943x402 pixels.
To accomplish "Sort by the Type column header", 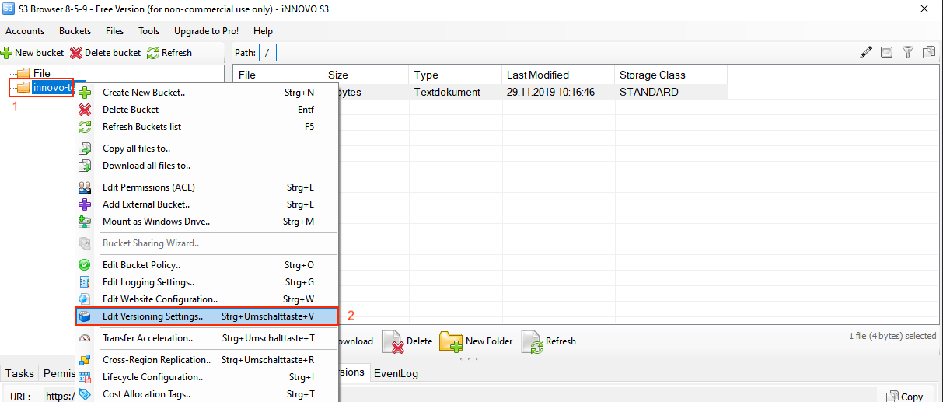I will coord(456,75).
